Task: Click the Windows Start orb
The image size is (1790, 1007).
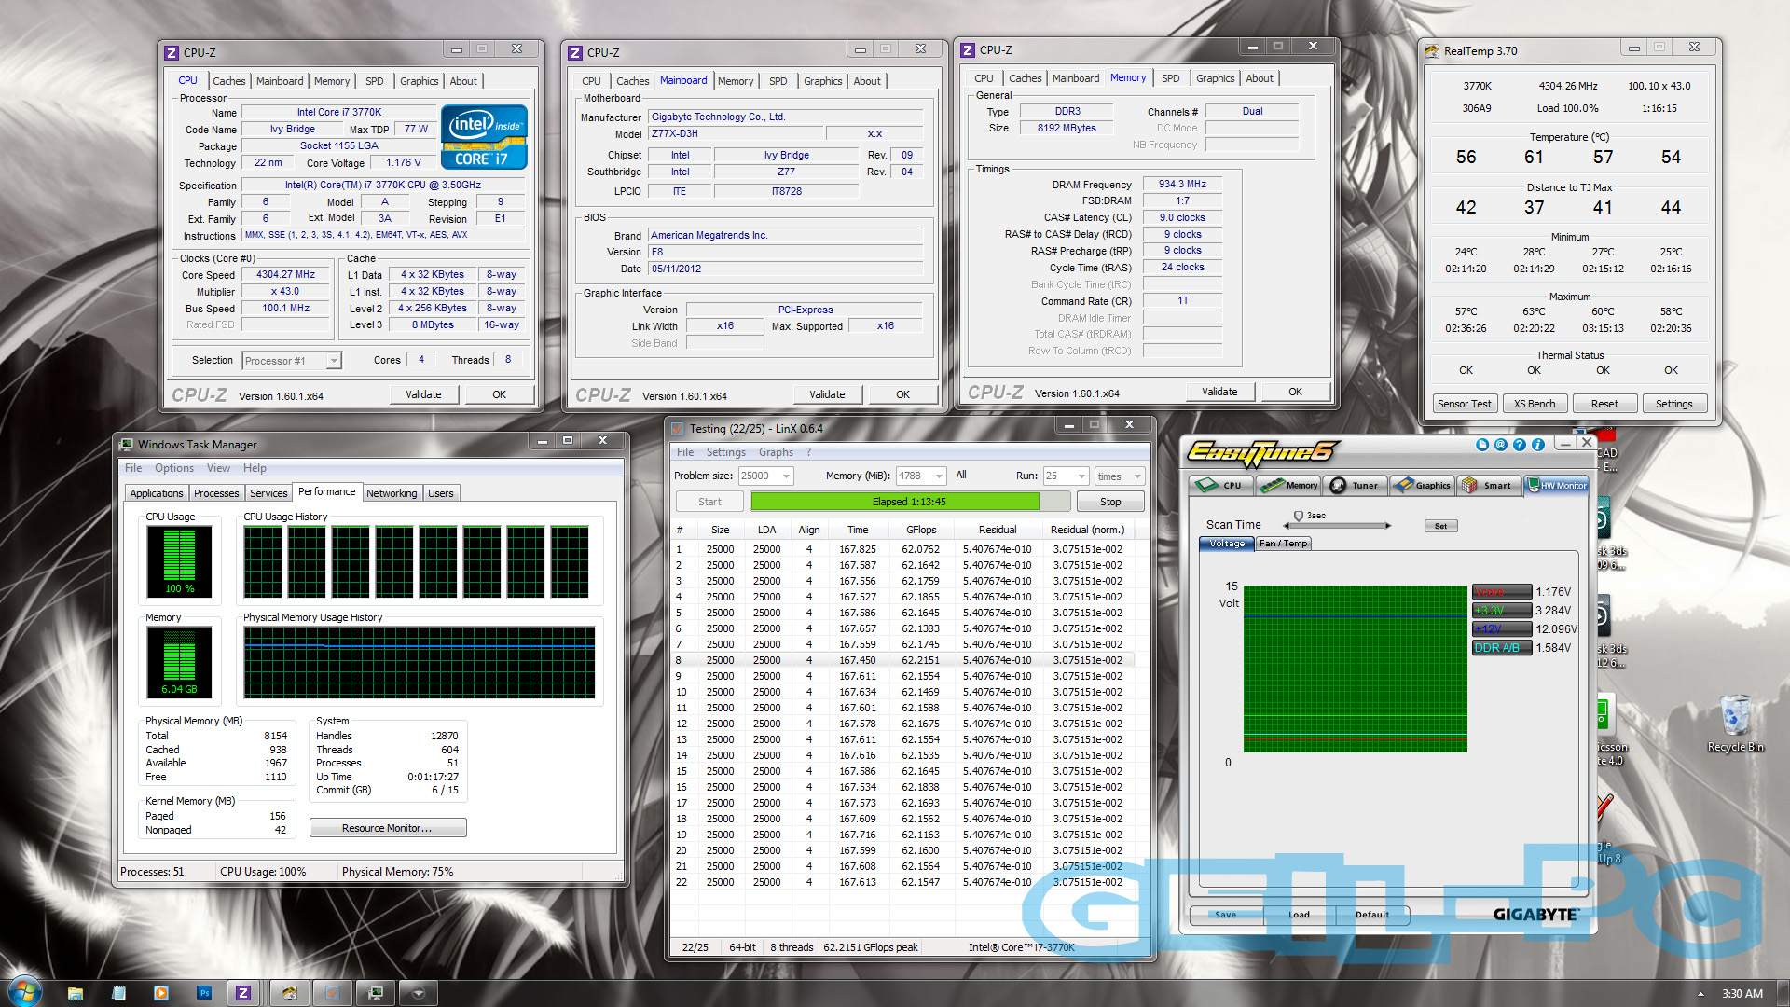Action: click(x=25, y=991)
